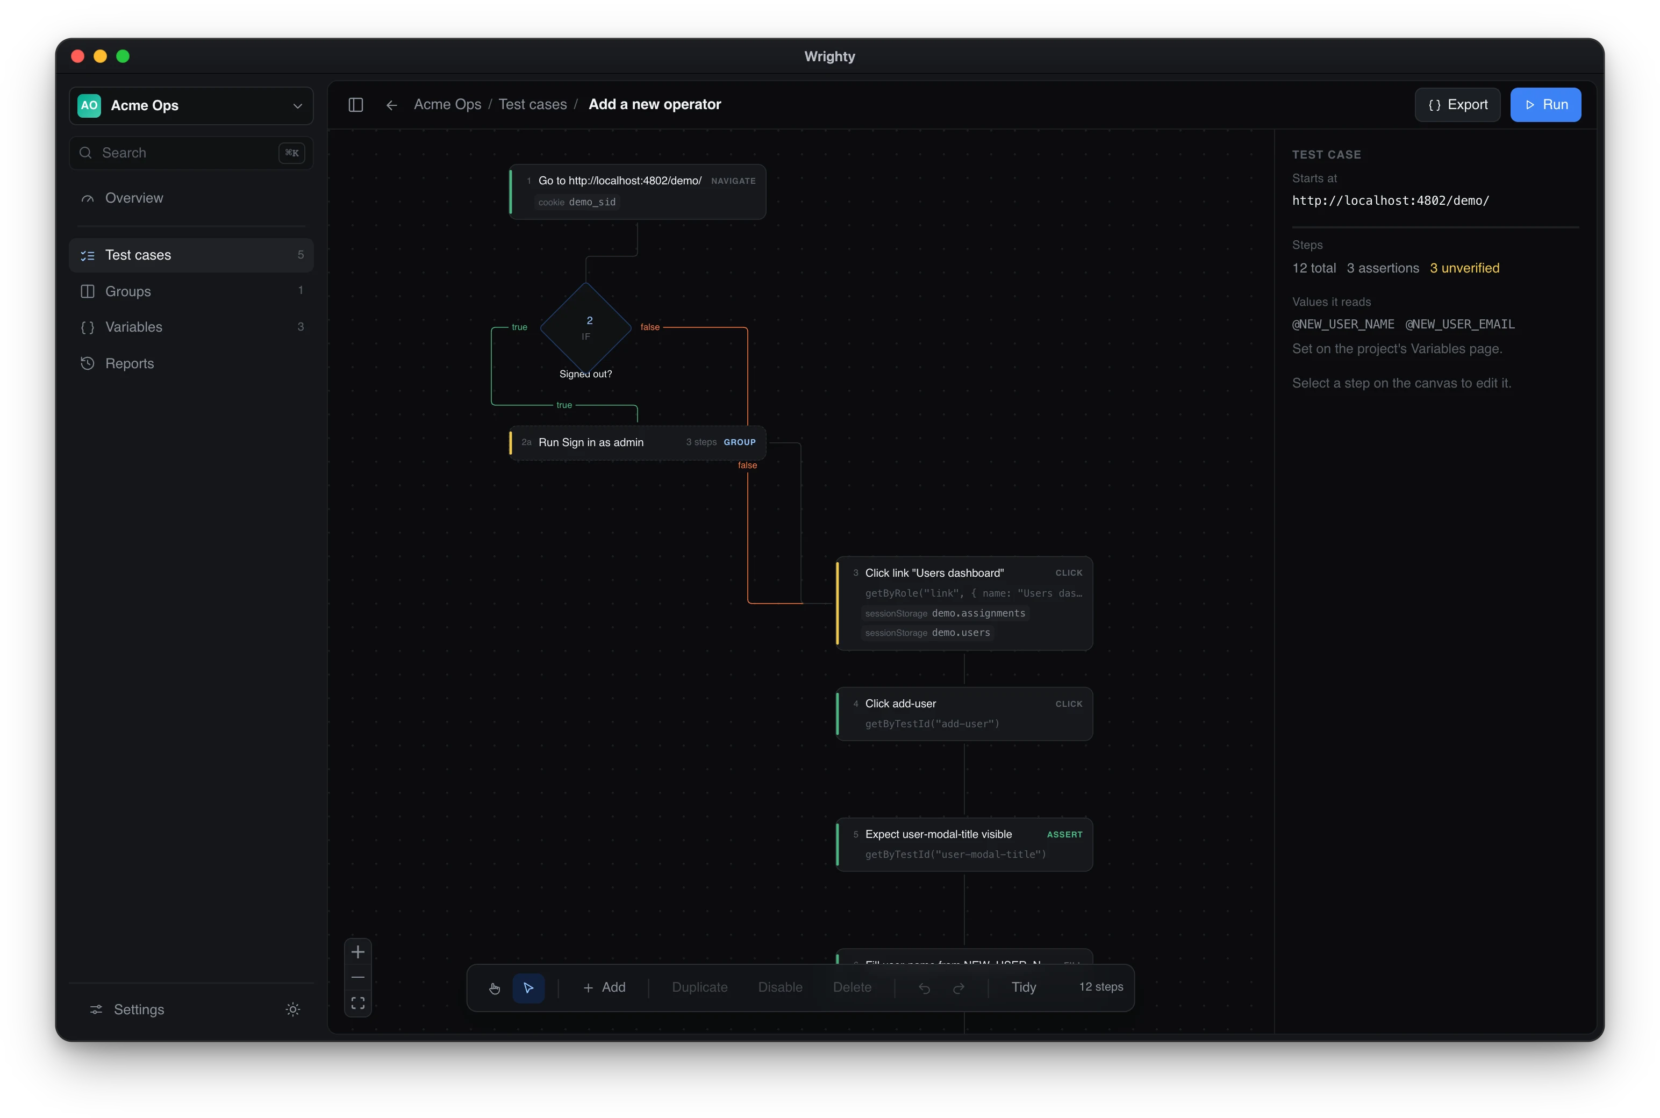The width and height of the screenshot is (1660, 1118).
Task: Click the Delete toolbar button
Action: point(852,987)
